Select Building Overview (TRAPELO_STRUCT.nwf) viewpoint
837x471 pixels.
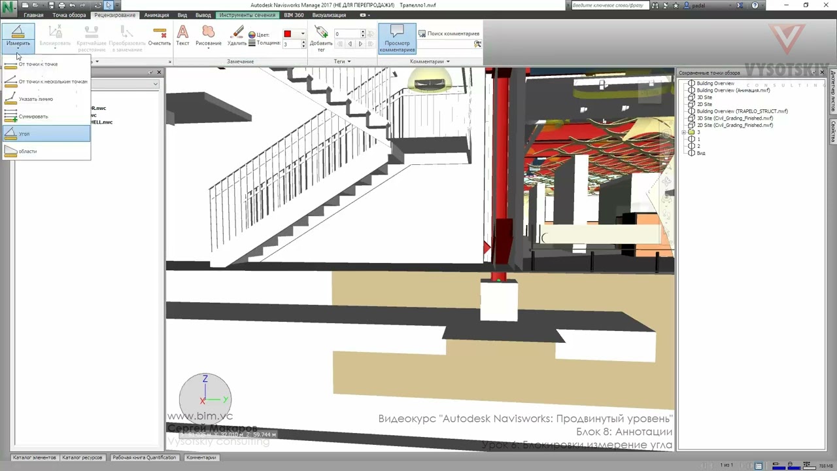pos(742,111)
